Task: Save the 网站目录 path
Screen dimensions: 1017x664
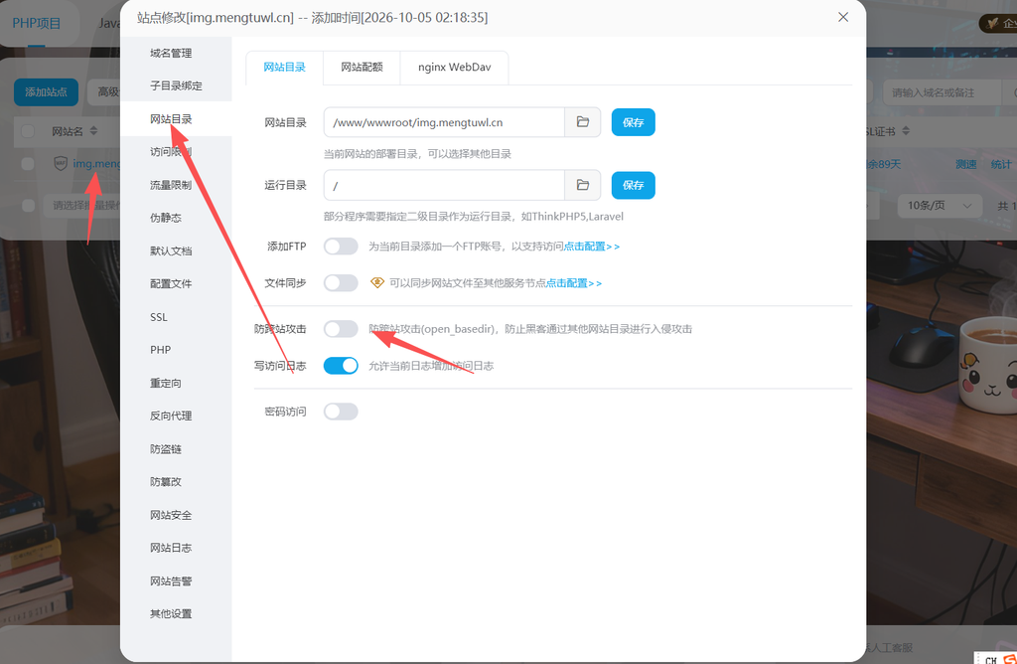Action: (633, 122)
